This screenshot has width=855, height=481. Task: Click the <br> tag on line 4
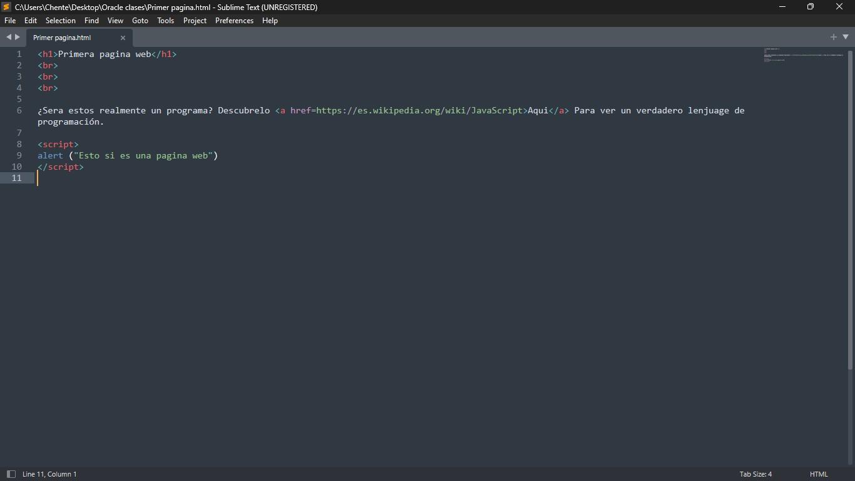pyautogui.click(x=48, y=88)
